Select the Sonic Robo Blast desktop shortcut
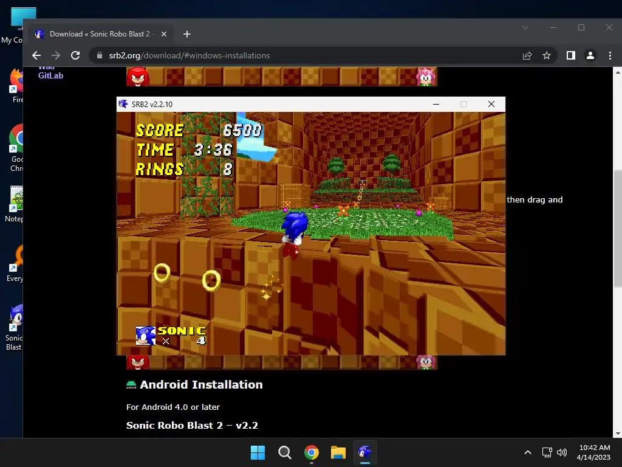Image resolution: width=622 pixels, height=467 pixels. point(15,327)
